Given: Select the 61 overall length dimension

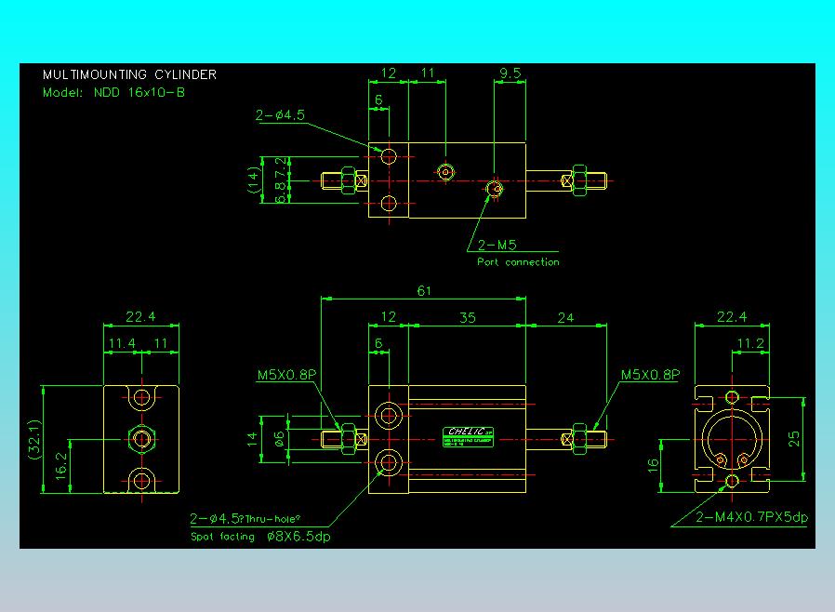Looking at the screenshot, I should [x=424, y=291].
